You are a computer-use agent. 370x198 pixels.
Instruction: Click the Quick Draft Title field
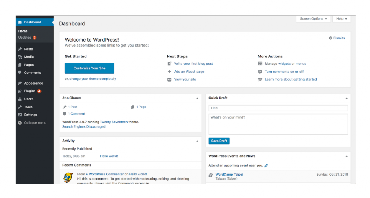tap(278, 108)
